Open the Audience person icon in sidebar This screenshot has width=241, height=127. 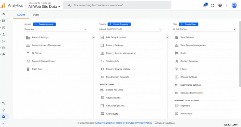(x=4, y=34)
